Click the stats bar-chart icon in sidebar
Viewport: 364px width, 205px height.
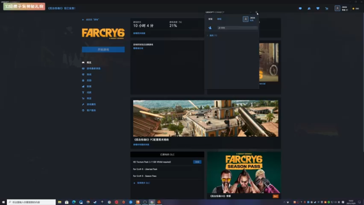pyautogui.click(x=83, y=87)
